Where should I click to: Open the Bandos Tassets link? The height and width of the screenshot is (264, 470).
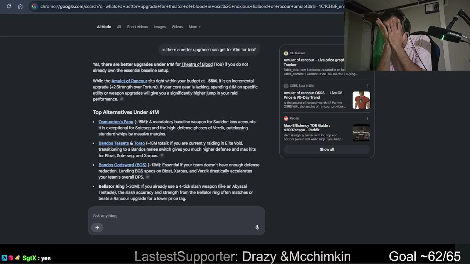[x=113, y=143]
